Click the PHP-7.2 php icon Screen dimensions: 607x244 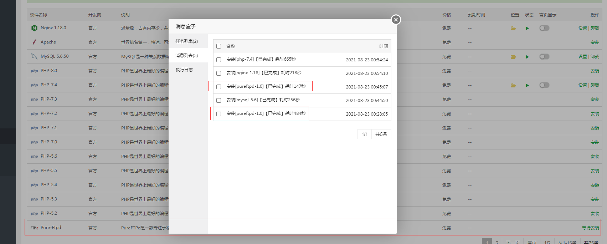pos(34,114)
